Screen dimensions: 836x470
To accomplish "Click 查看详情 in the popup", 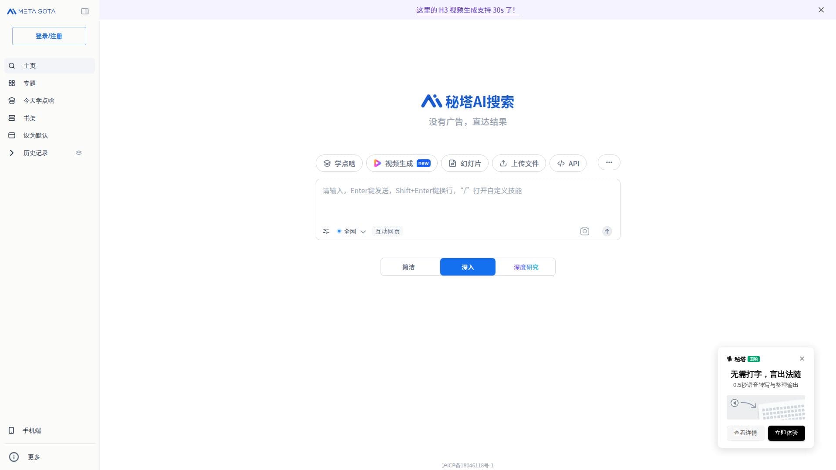I will (745, 433).
